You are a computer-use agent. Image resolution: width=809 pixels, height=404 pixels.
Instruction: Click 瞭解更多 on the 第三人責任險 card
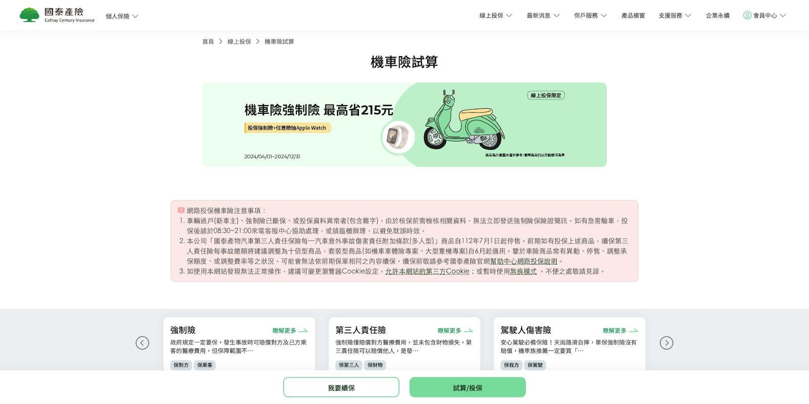click(x=450, y=331)
